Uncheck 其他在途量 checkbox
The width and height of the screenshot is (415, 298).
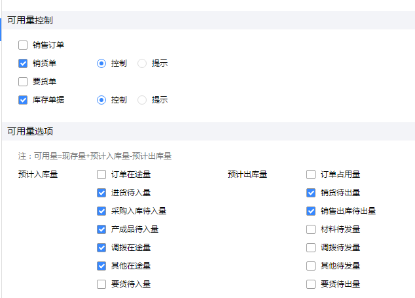tap(101, 266)
